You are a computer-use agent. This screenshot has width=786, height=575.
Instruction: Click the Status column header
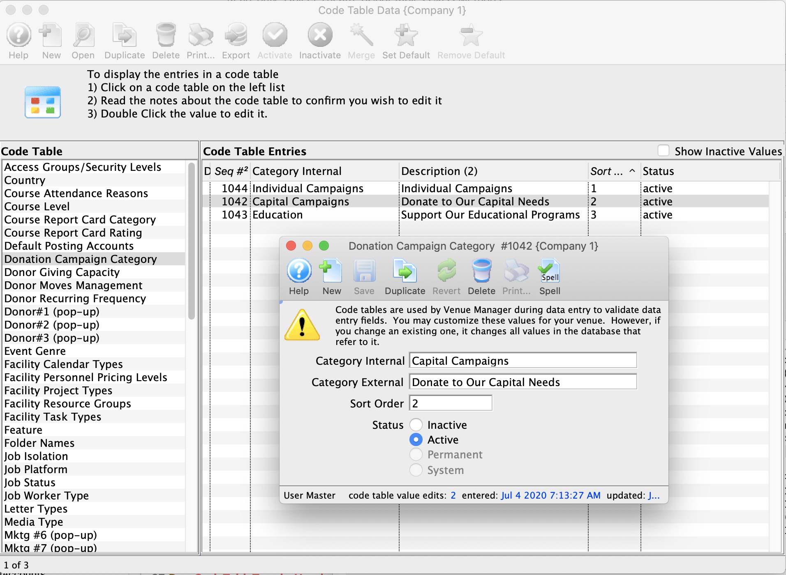tap(710, 171)
